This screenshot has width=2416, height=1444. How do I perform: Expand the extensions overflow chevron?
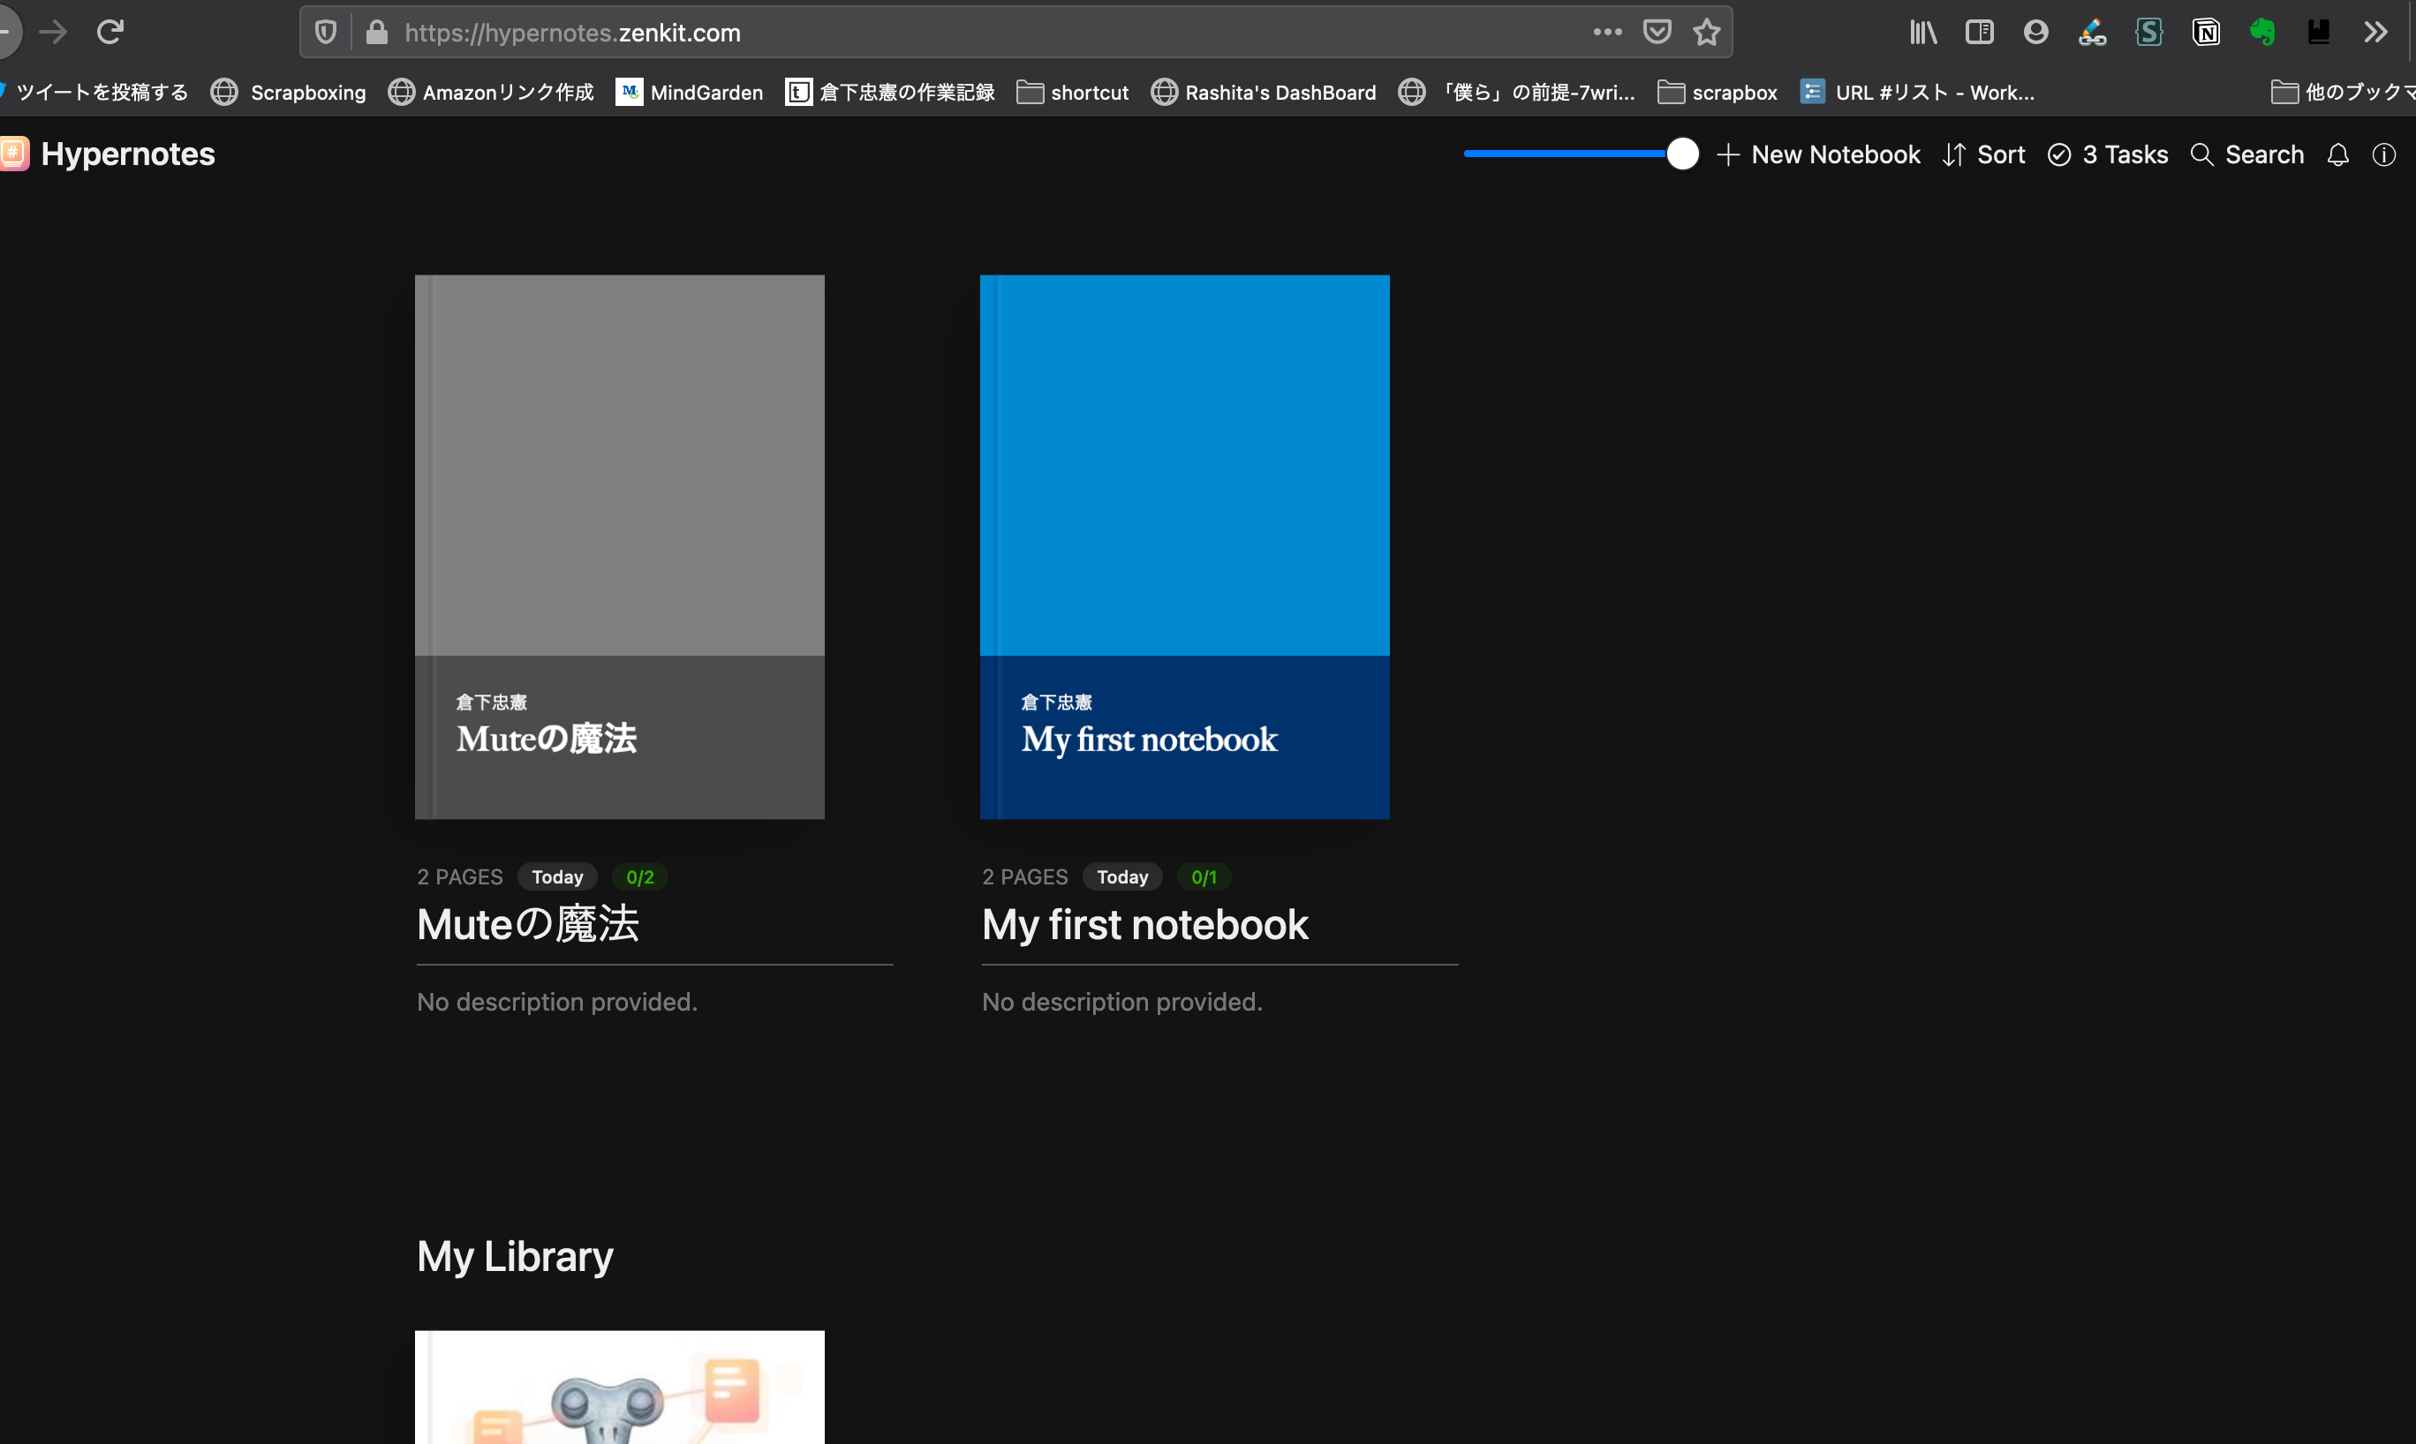2375,32
